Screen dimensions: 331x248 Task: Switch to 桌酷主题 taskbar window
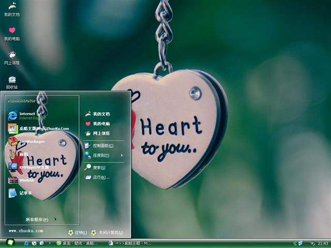pyautogui.click(x=130, y=243)
